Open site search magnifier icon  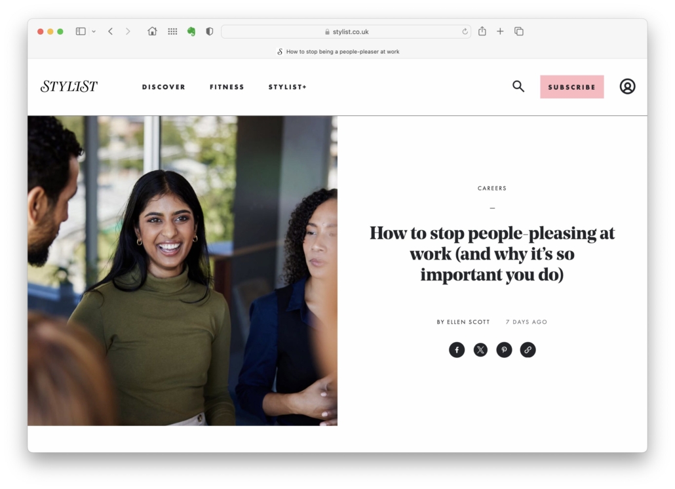click(518, 87)
